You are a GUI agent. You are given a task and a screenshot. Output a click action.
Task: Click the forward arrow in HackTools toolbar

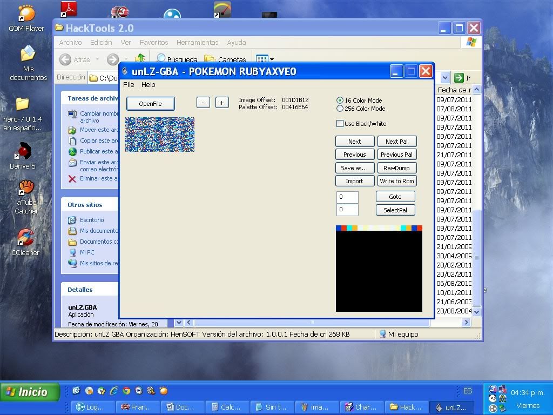[x=112, y=59]
